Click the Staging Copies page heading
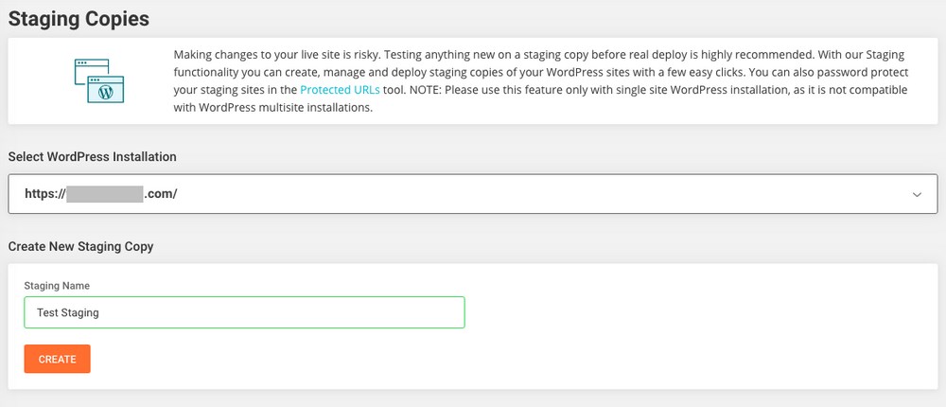 tap(79, 19)
